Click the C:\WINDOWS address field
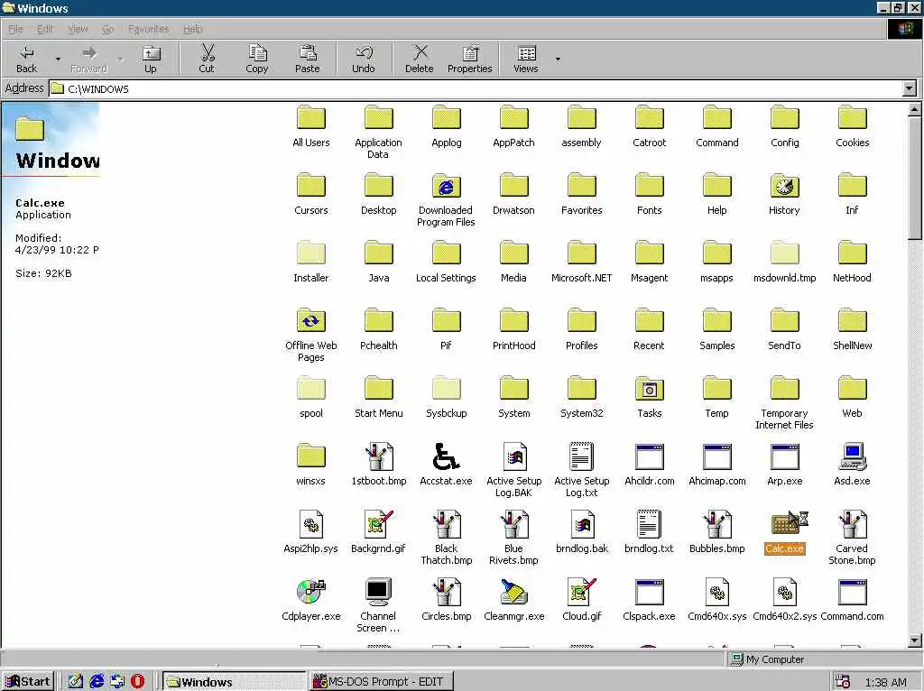This screenshot has height=691, width=924. 476,89
